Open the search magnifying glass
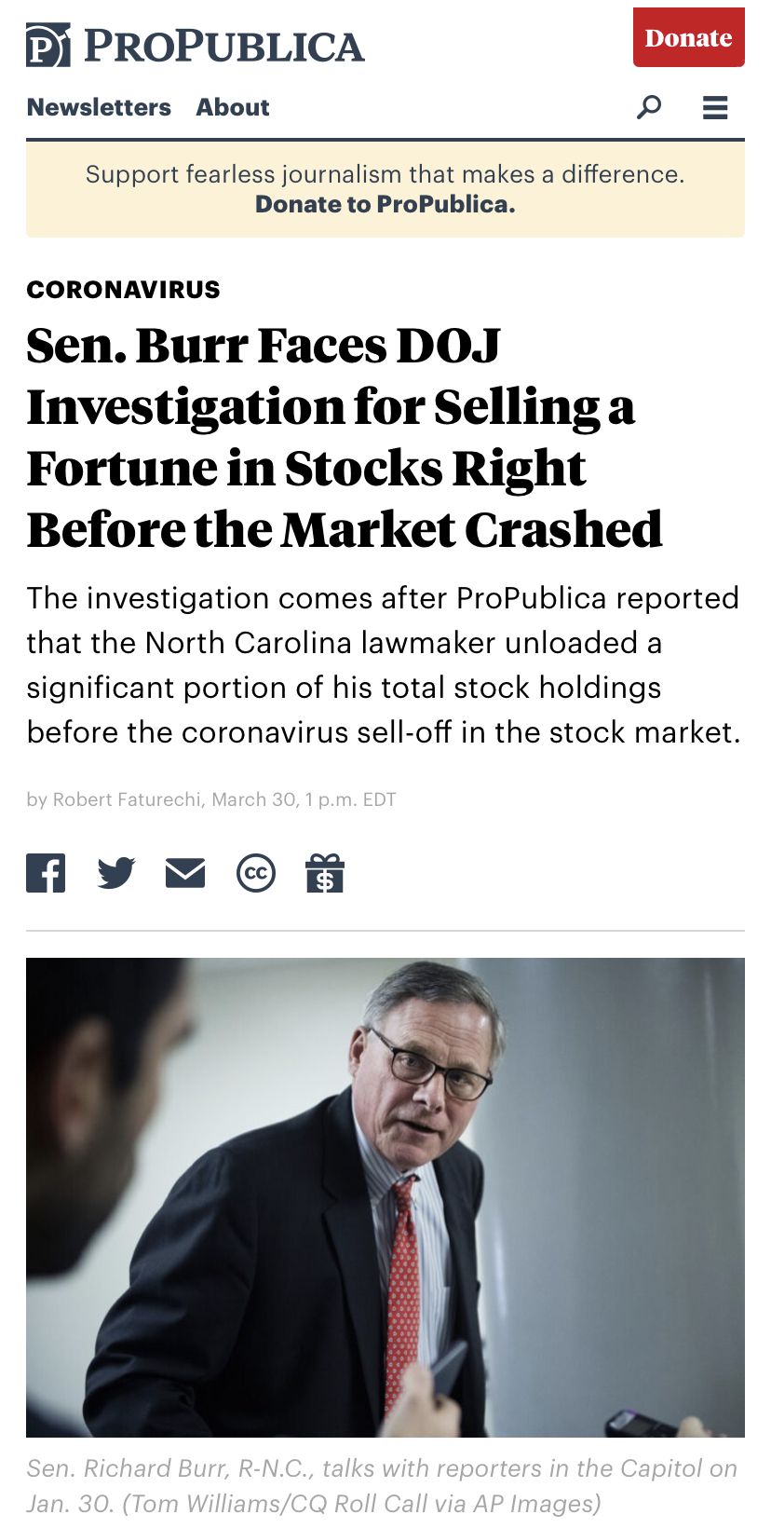The width and height of the screenshot is (771, 1528). 649,107
